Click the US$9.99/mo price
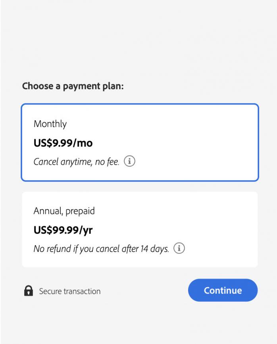 63,143
